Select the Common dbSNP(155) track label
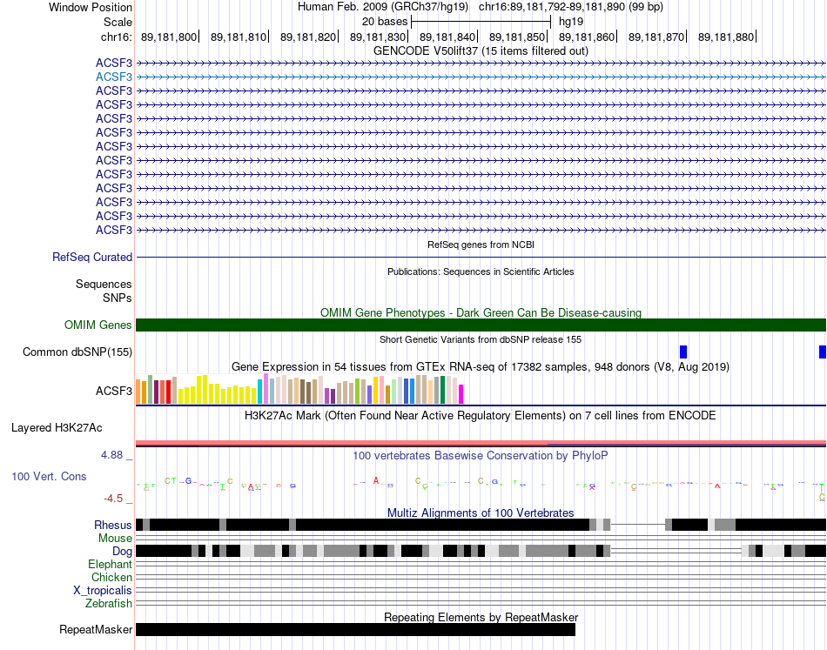The width and height of the screenshot is (827, 650). (x=77, y=352)
